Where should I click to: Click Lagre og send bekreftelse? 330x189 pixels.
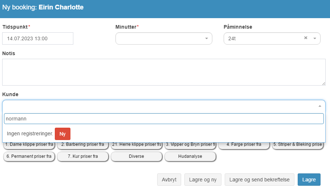coord(259,180)
